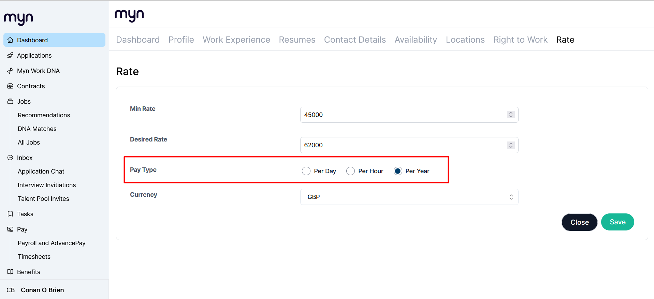Viewport: 654px width, 299px height.
Task: Click the Rate page heading
Action: click(127, 71)
